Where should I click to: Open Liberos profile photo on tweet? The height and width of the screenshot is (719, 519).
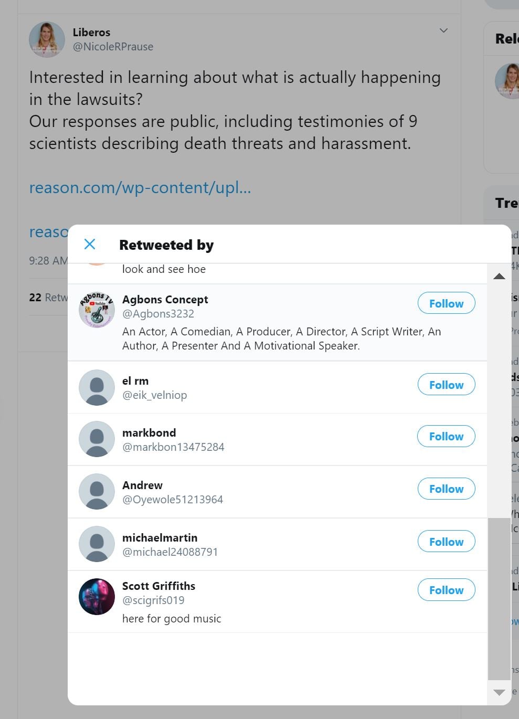pyautogui.click(x=47, y=39)
